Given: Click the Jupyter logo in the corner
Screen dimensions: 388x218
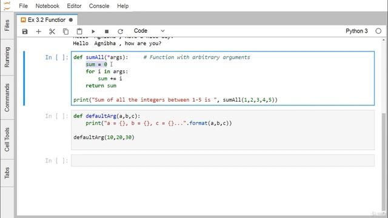Looking at the screenshot, I should click(7, 5).
